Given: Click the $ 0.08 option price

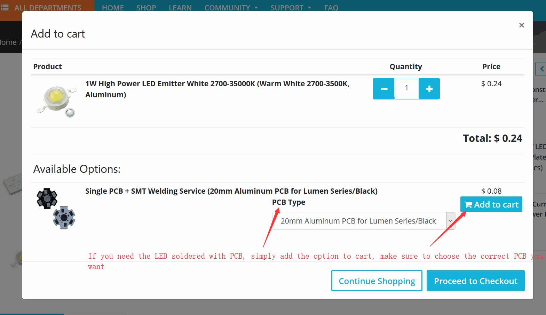Looking at the screenshot, I should pos(491,191).
